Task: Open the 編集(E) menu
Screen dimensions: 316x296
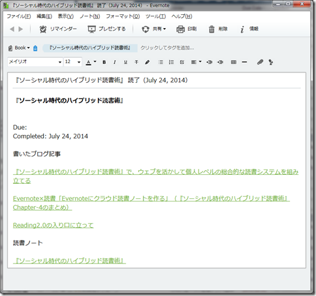Action: tap(44, 16)
